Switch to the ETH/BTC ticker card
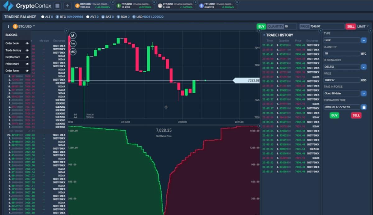This screenshot has height=215, width=373. click(x=217, y=6)
